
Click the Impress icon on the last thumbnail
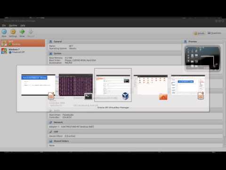[201, 95]
